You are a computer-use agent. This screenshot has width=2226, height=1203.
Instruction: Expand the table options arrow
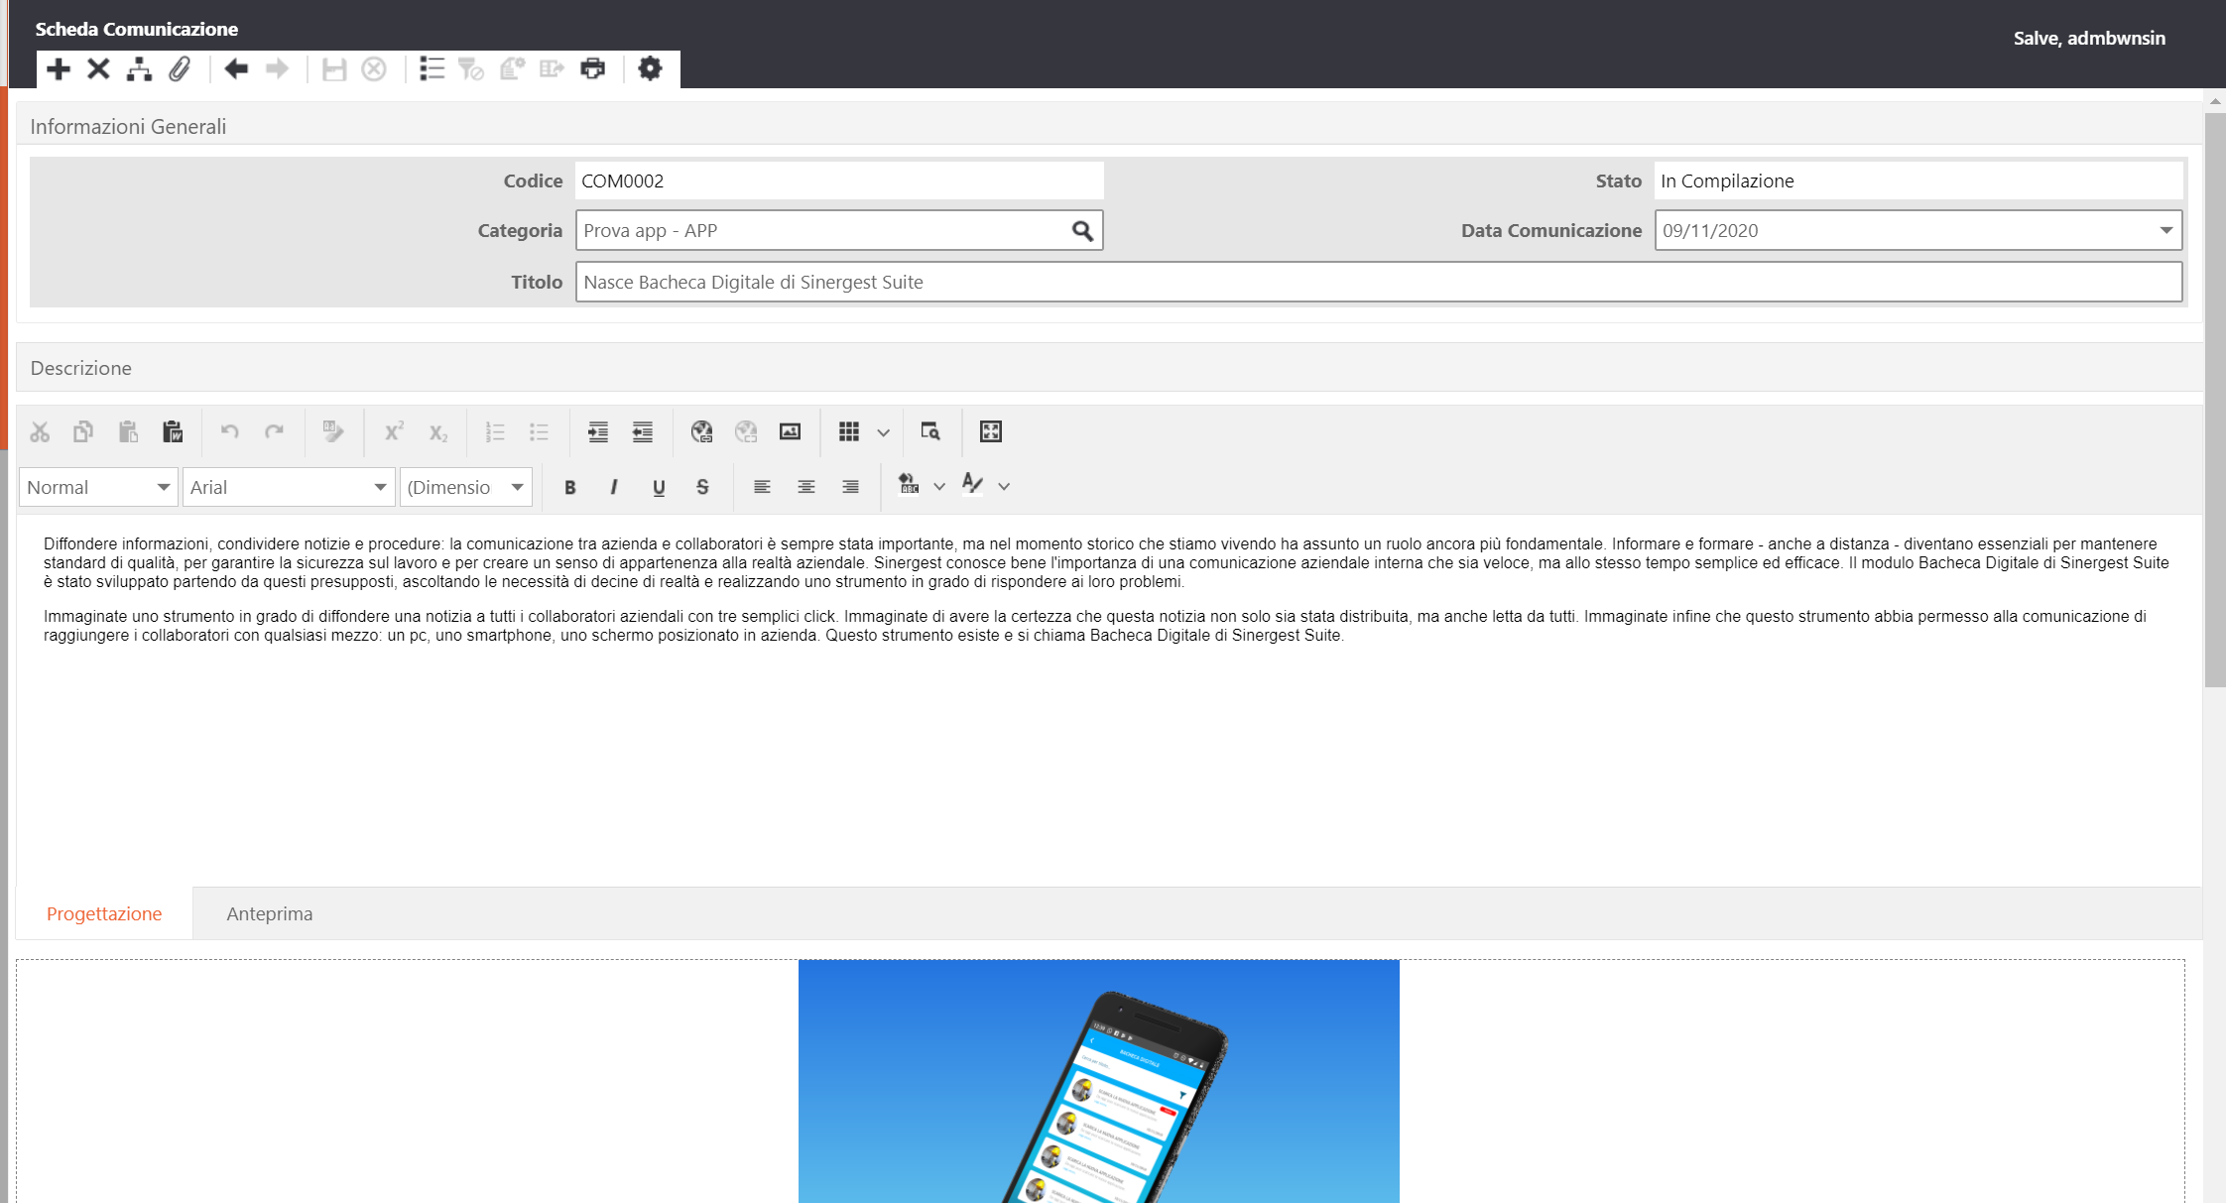(883, 432)
